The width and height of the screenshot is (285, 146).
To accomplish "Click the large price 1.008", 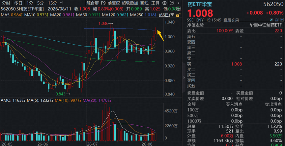I will [x=200, y=13].
